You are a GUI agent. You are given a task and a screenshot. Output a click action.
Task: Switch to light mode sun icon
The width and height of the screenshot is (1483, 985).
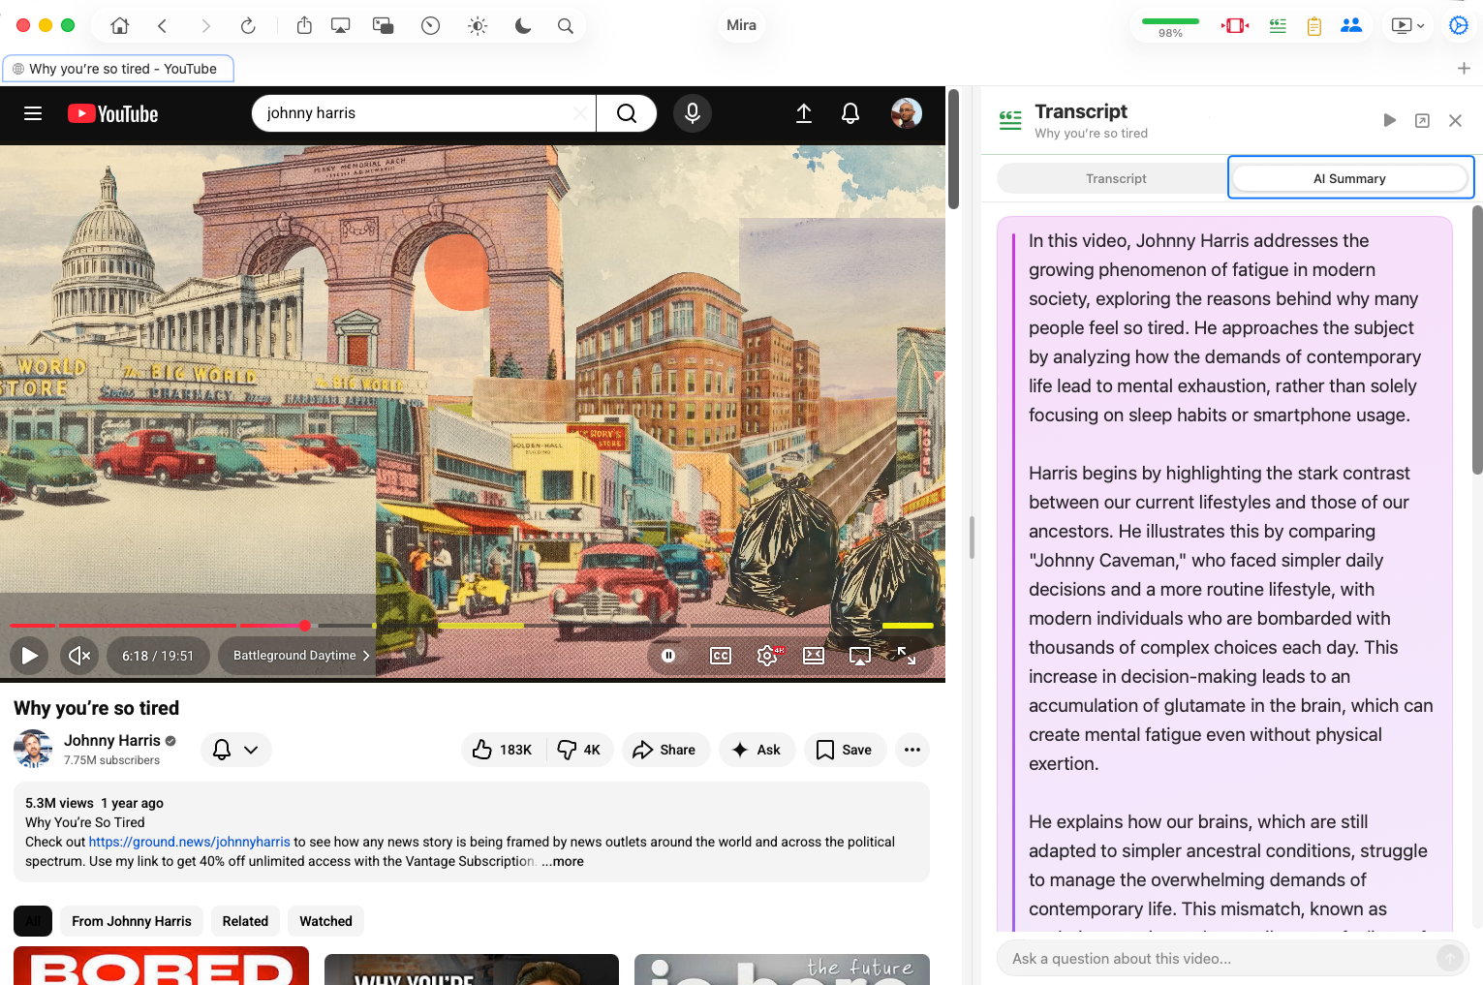[478, 26]
